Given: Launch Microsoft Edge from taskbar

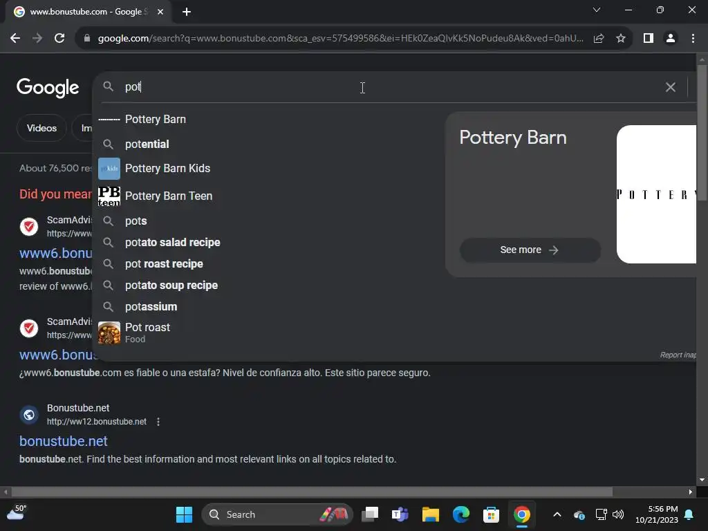Looking at the screenshot, I should tap(461, 514).
